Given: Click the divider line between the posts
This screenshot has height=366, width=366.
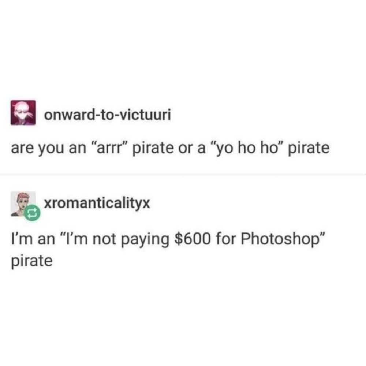Looking at the screenshot, I should coord(183,174).
